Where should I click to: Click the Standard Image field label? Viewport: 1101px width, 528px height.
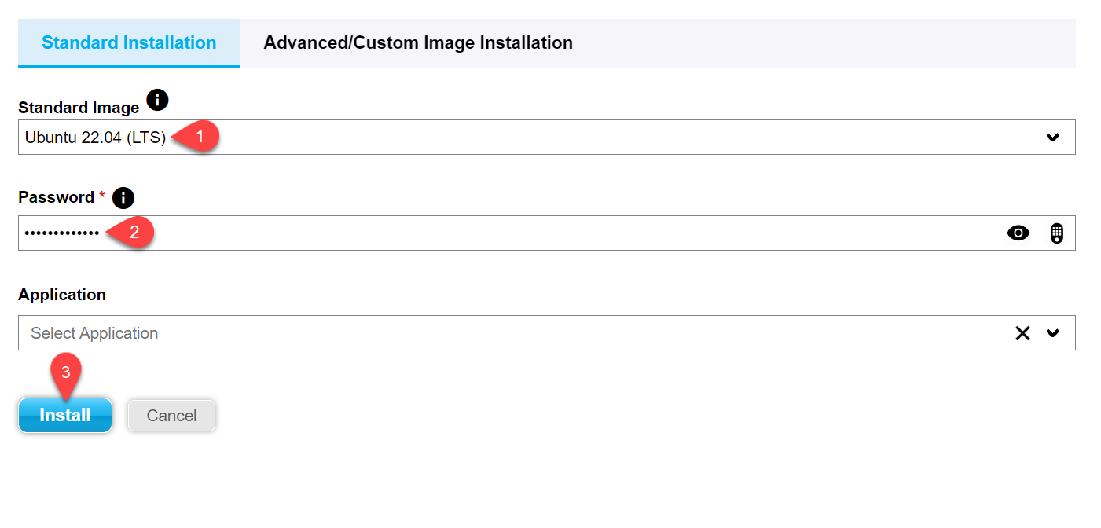79,108
